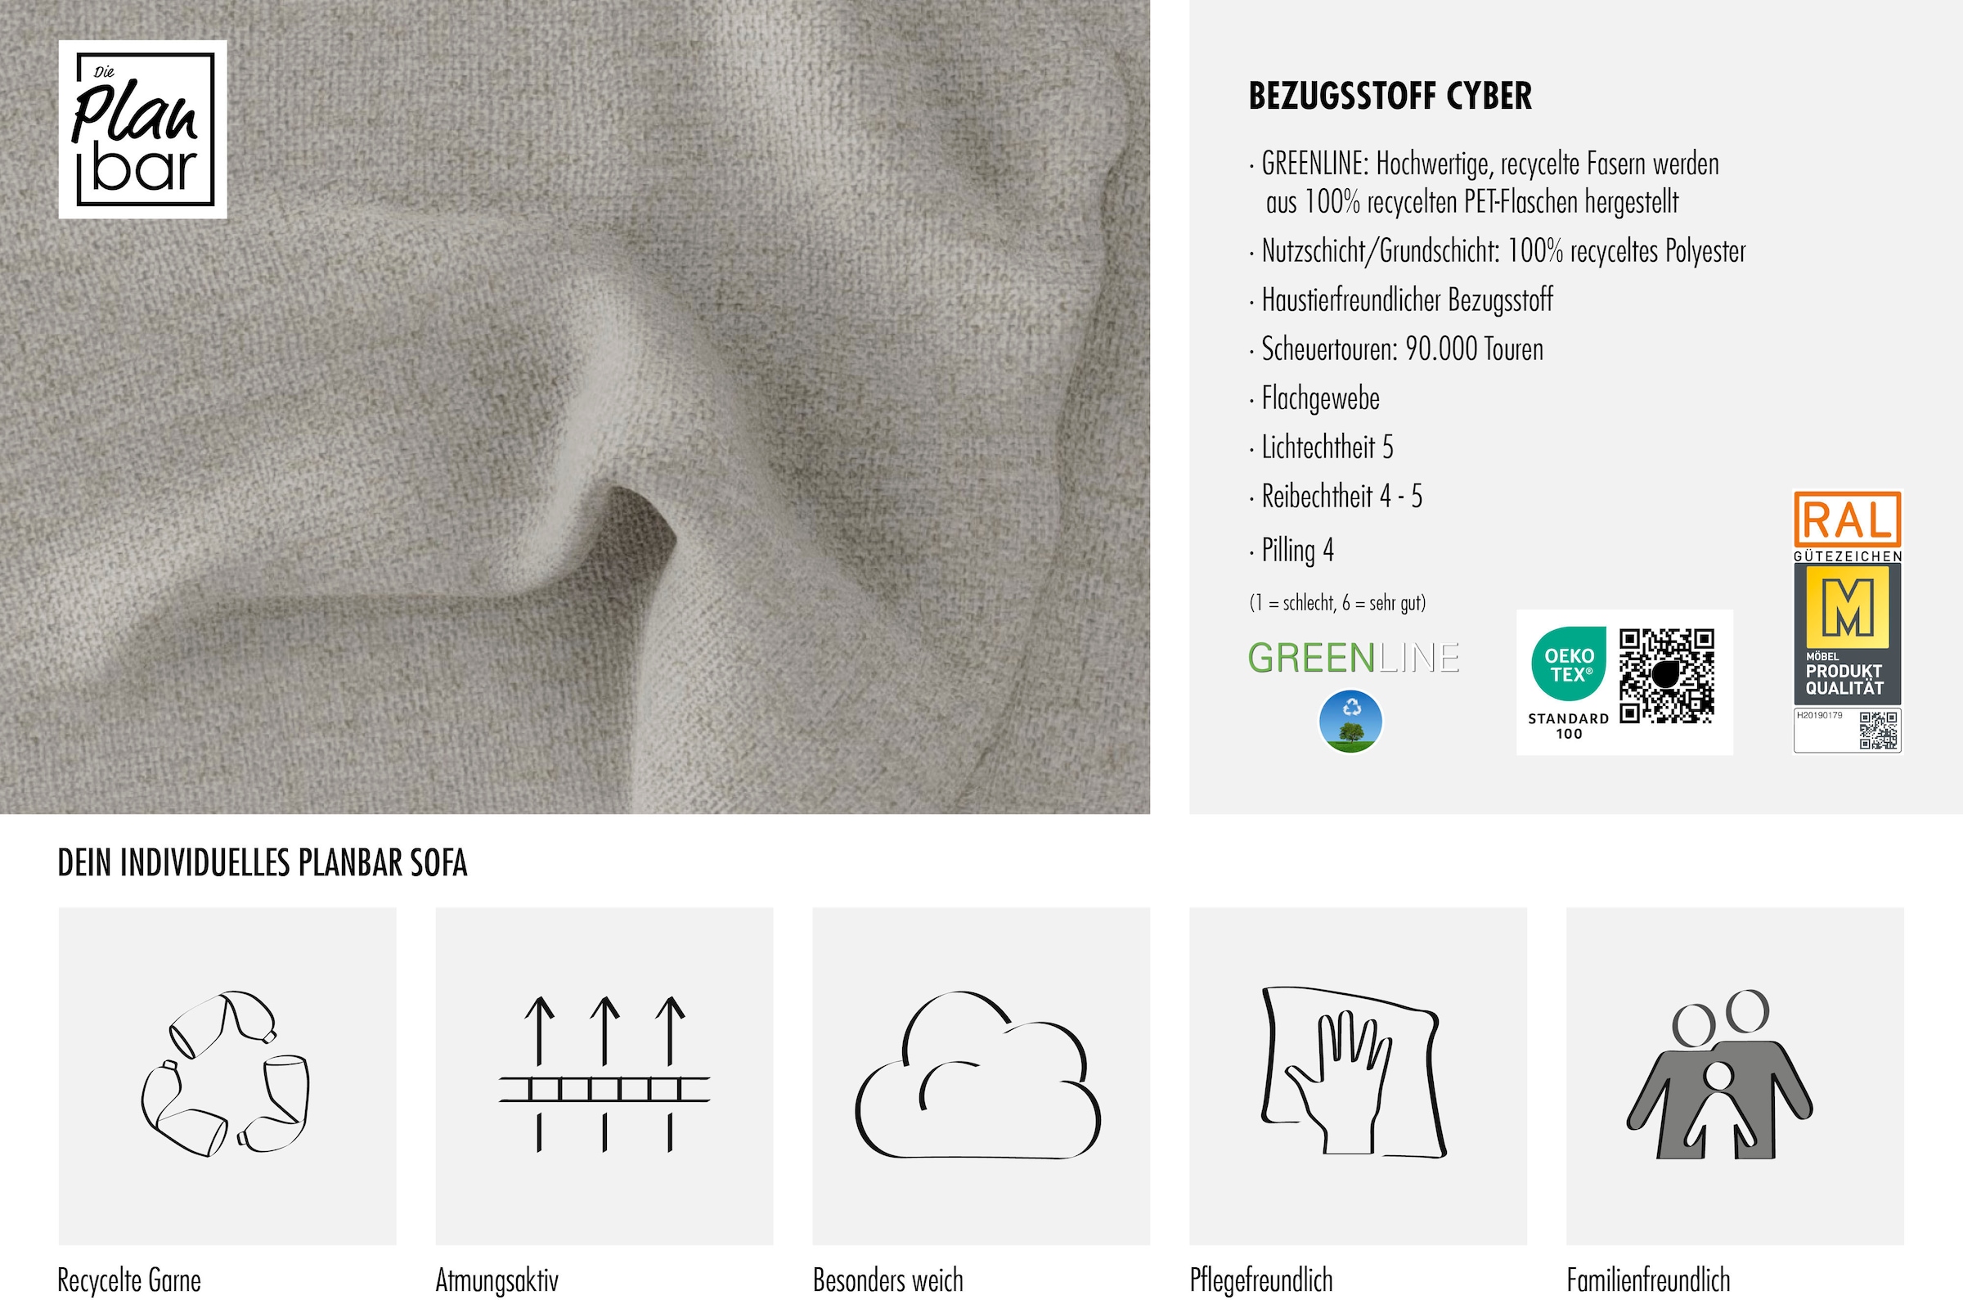Select the breathable arrows icon
The height and width of the screenshot is (1300, 1963).
(x=604, y=1074)
